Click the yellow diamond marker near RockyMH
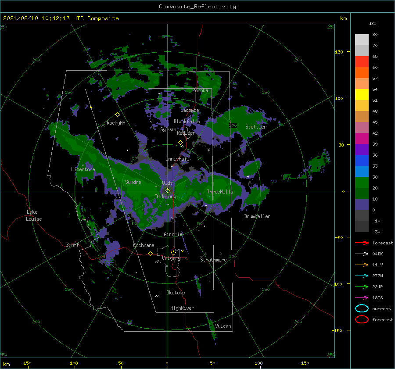395x369 pixels. (117, 115)
